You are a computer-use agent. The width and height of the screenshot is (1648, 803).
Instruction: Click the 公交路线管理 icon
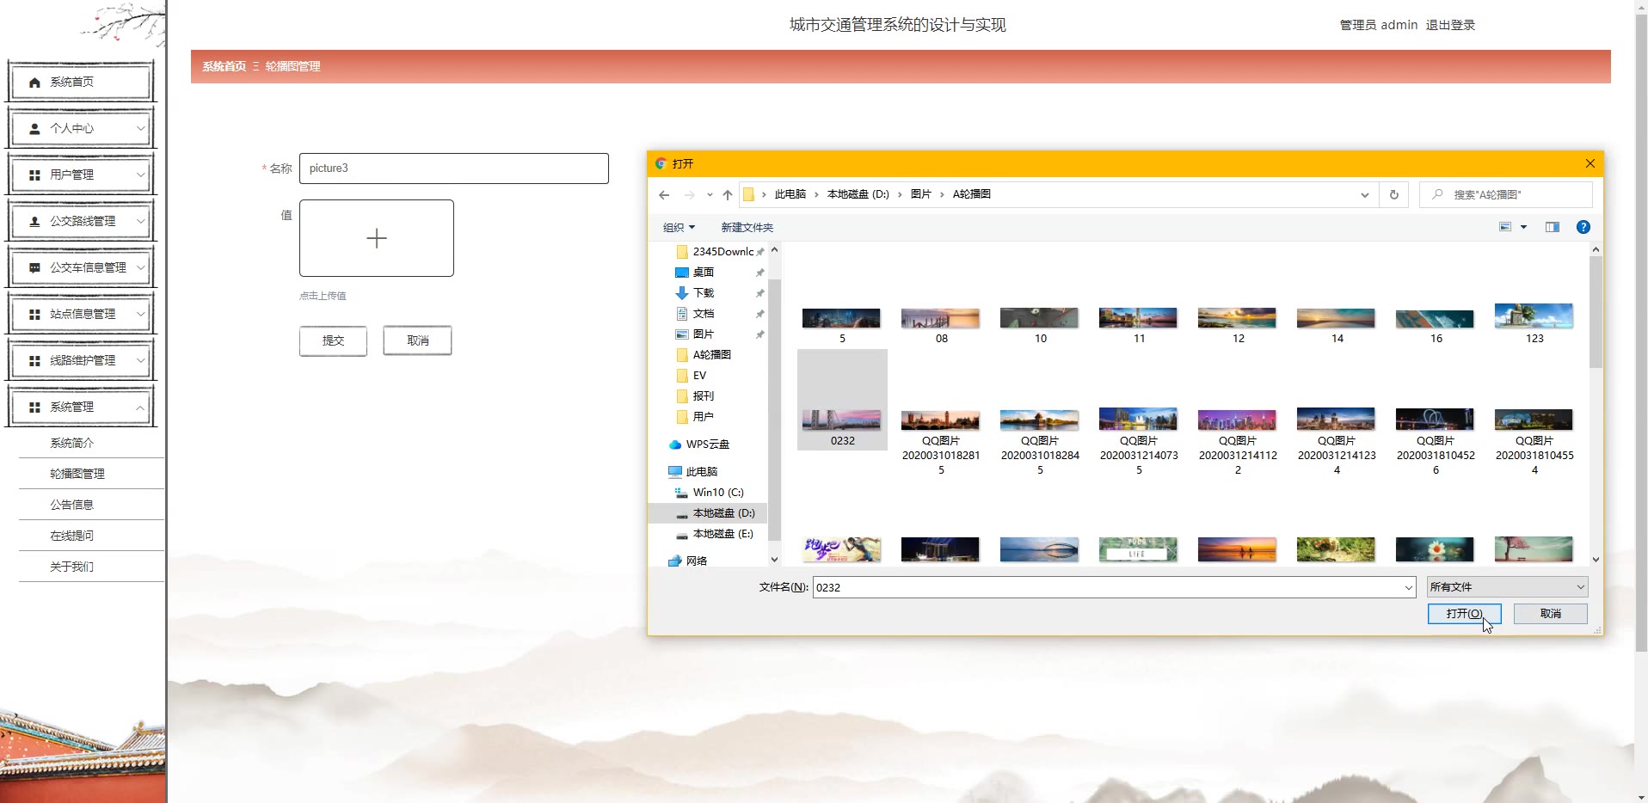click(x=34, y=222)
